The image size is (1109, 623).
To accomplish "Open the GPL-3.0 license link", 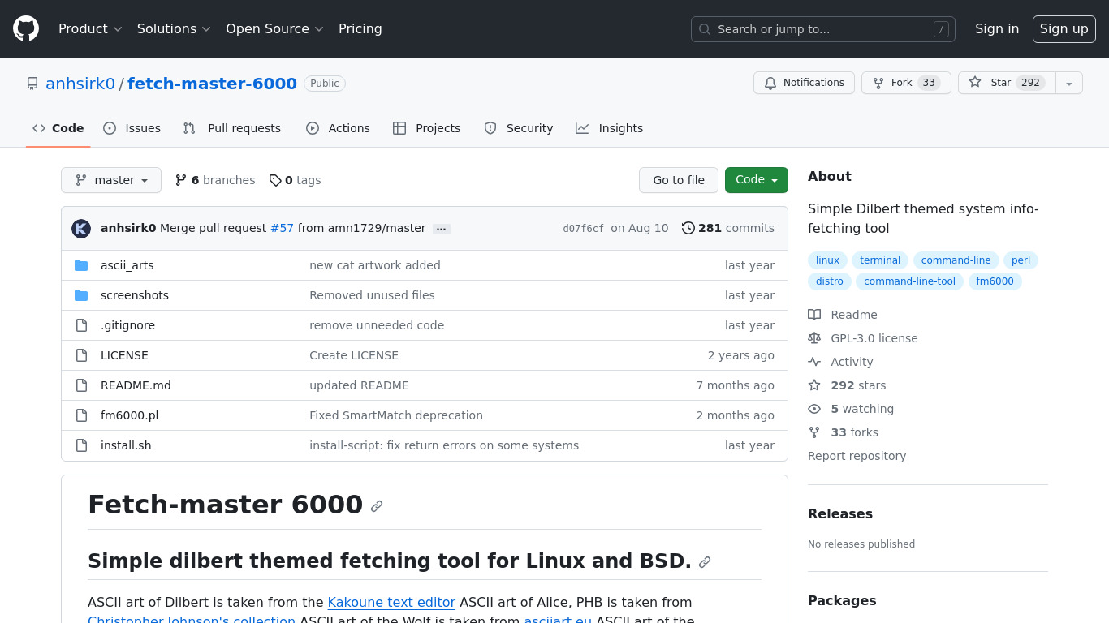I will tap(863, 338).
